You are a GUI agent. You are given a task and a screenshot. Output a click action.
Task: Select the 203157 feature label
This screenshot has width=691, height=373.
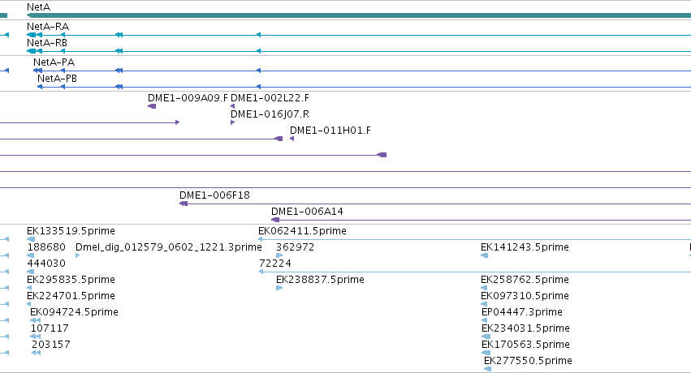coord(50,345)
